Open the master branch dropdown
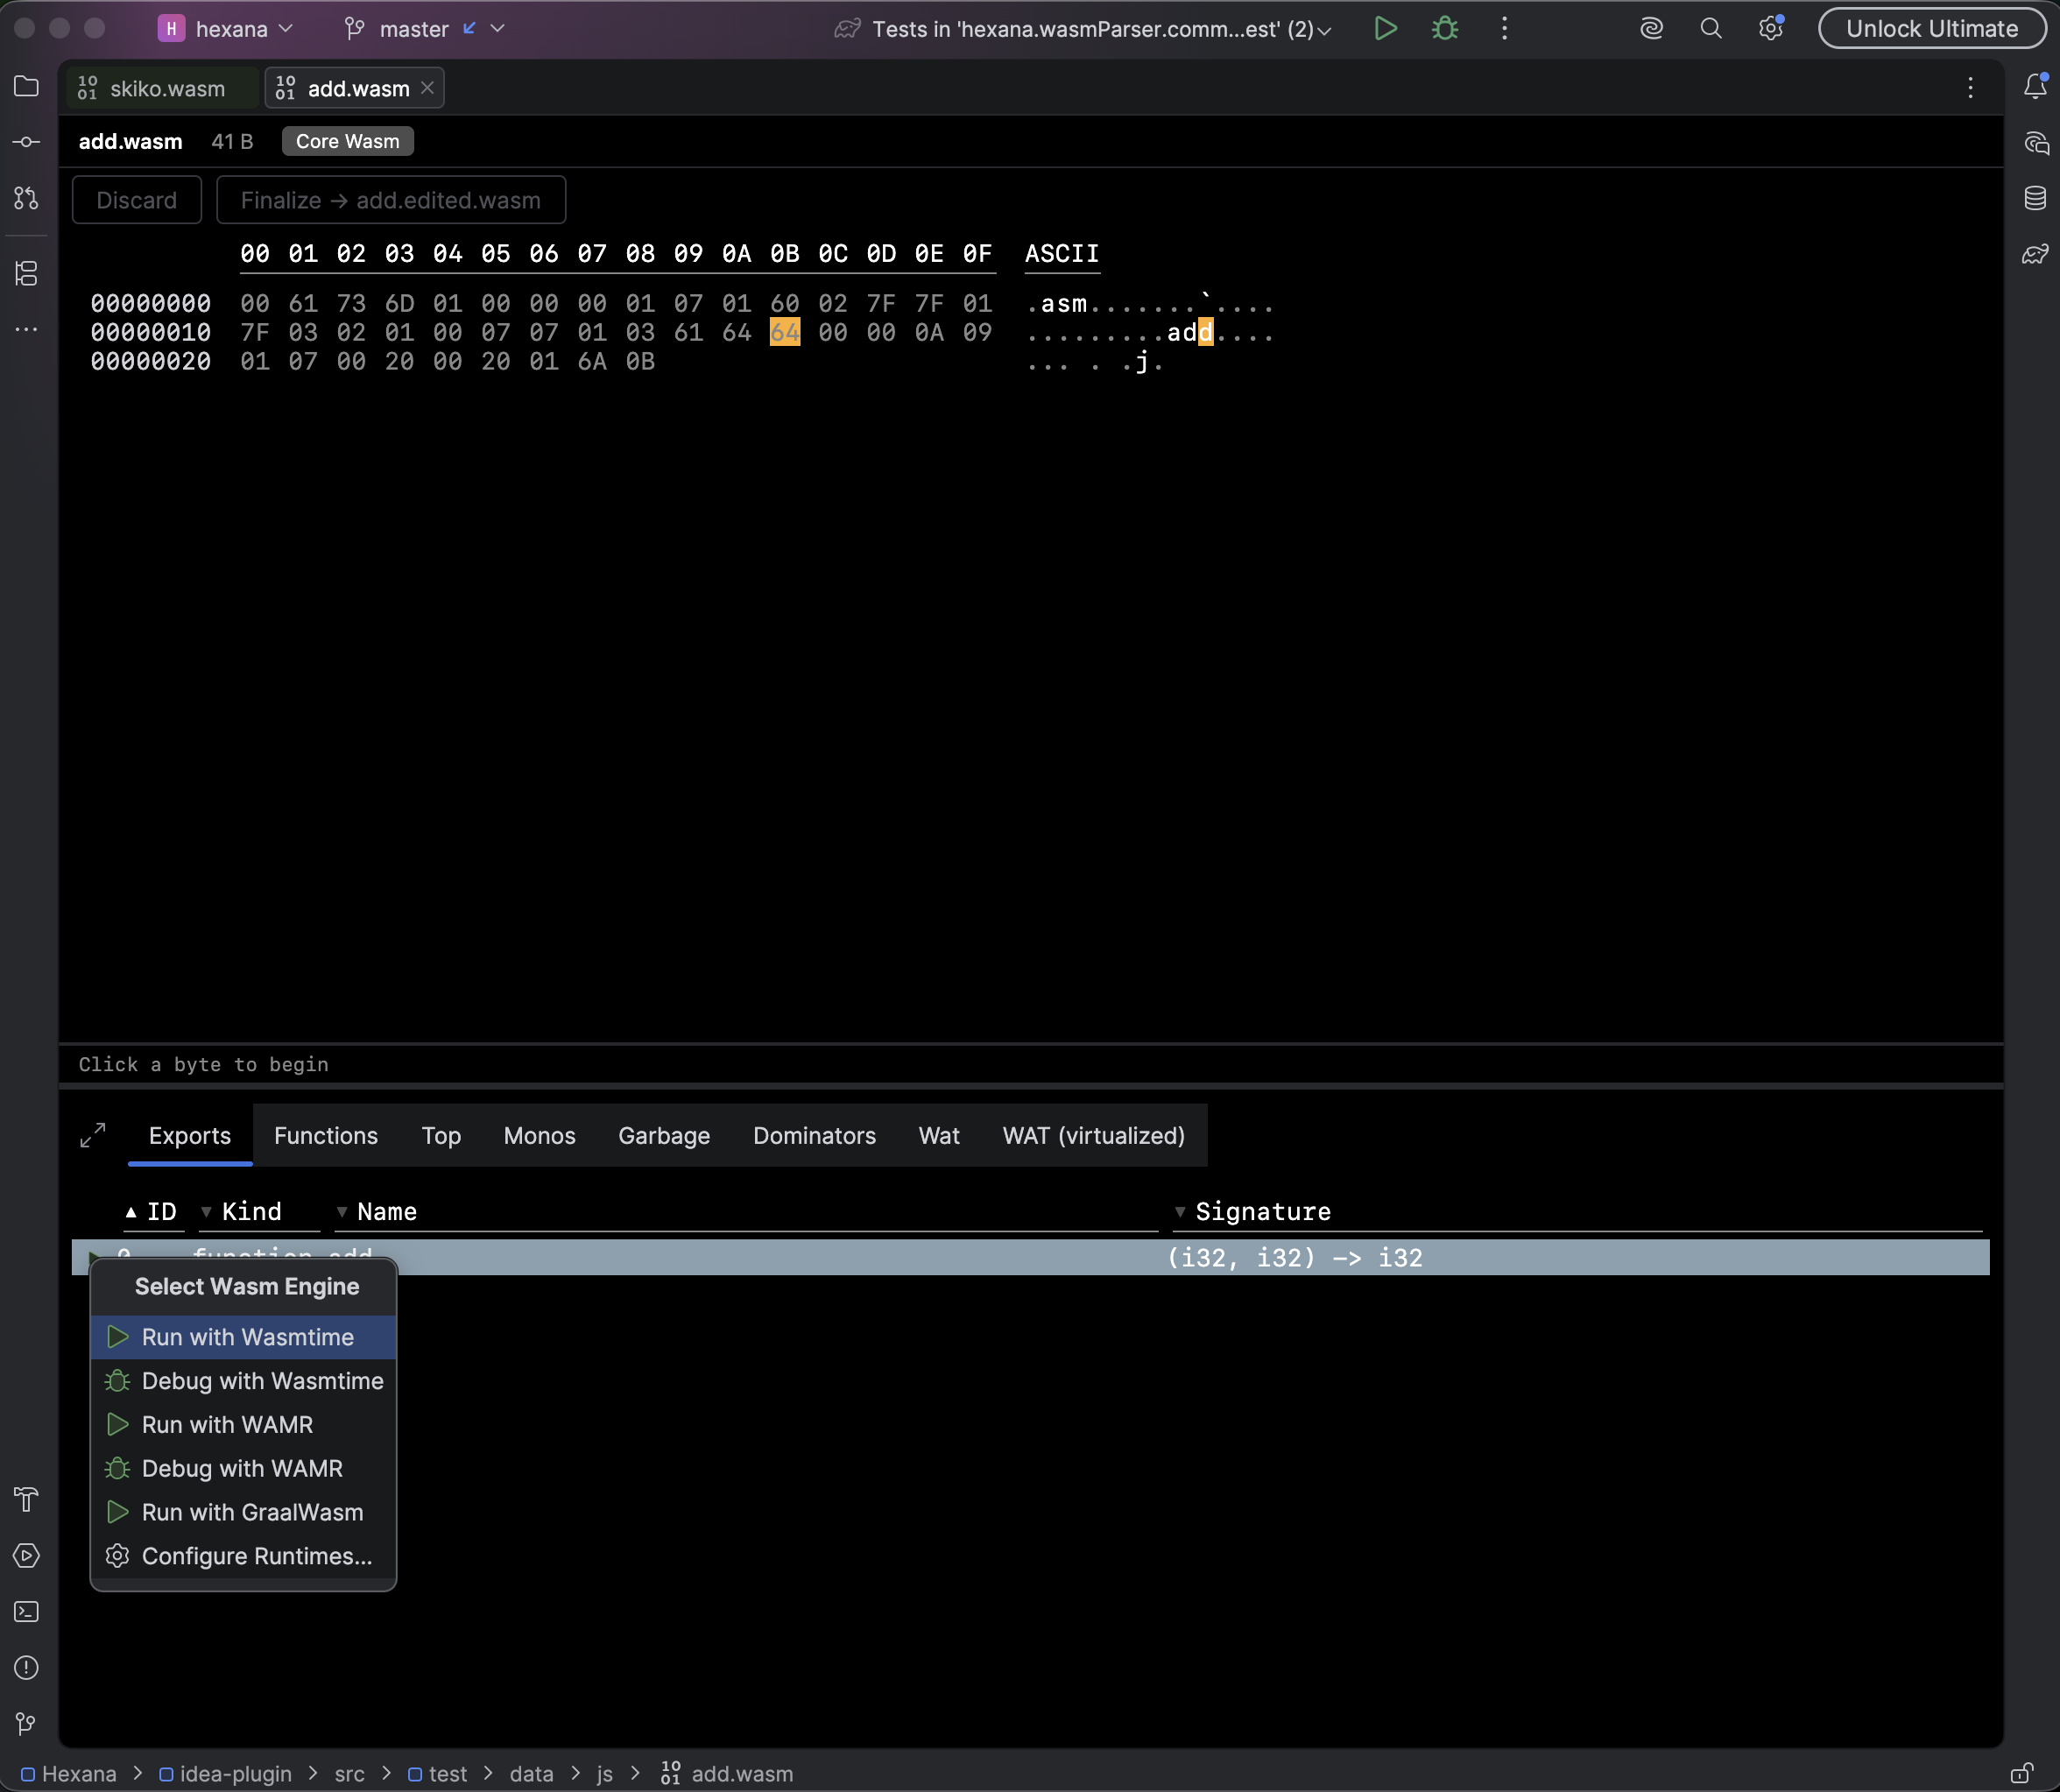Screen dimensions: 2060x1792 tap(425, 29)
